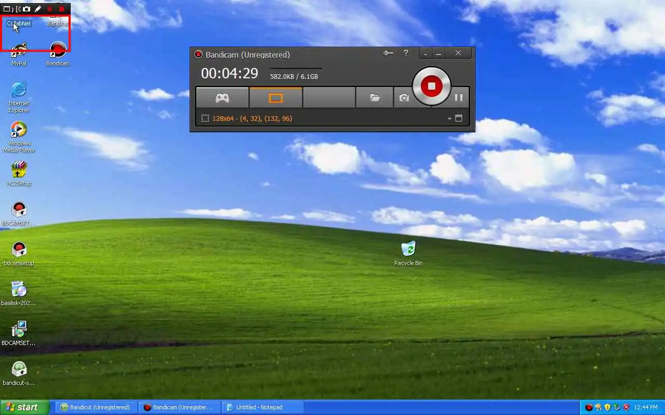Open Bandicam help question mark
Screen dimensions: 665x415
[406, 53]
